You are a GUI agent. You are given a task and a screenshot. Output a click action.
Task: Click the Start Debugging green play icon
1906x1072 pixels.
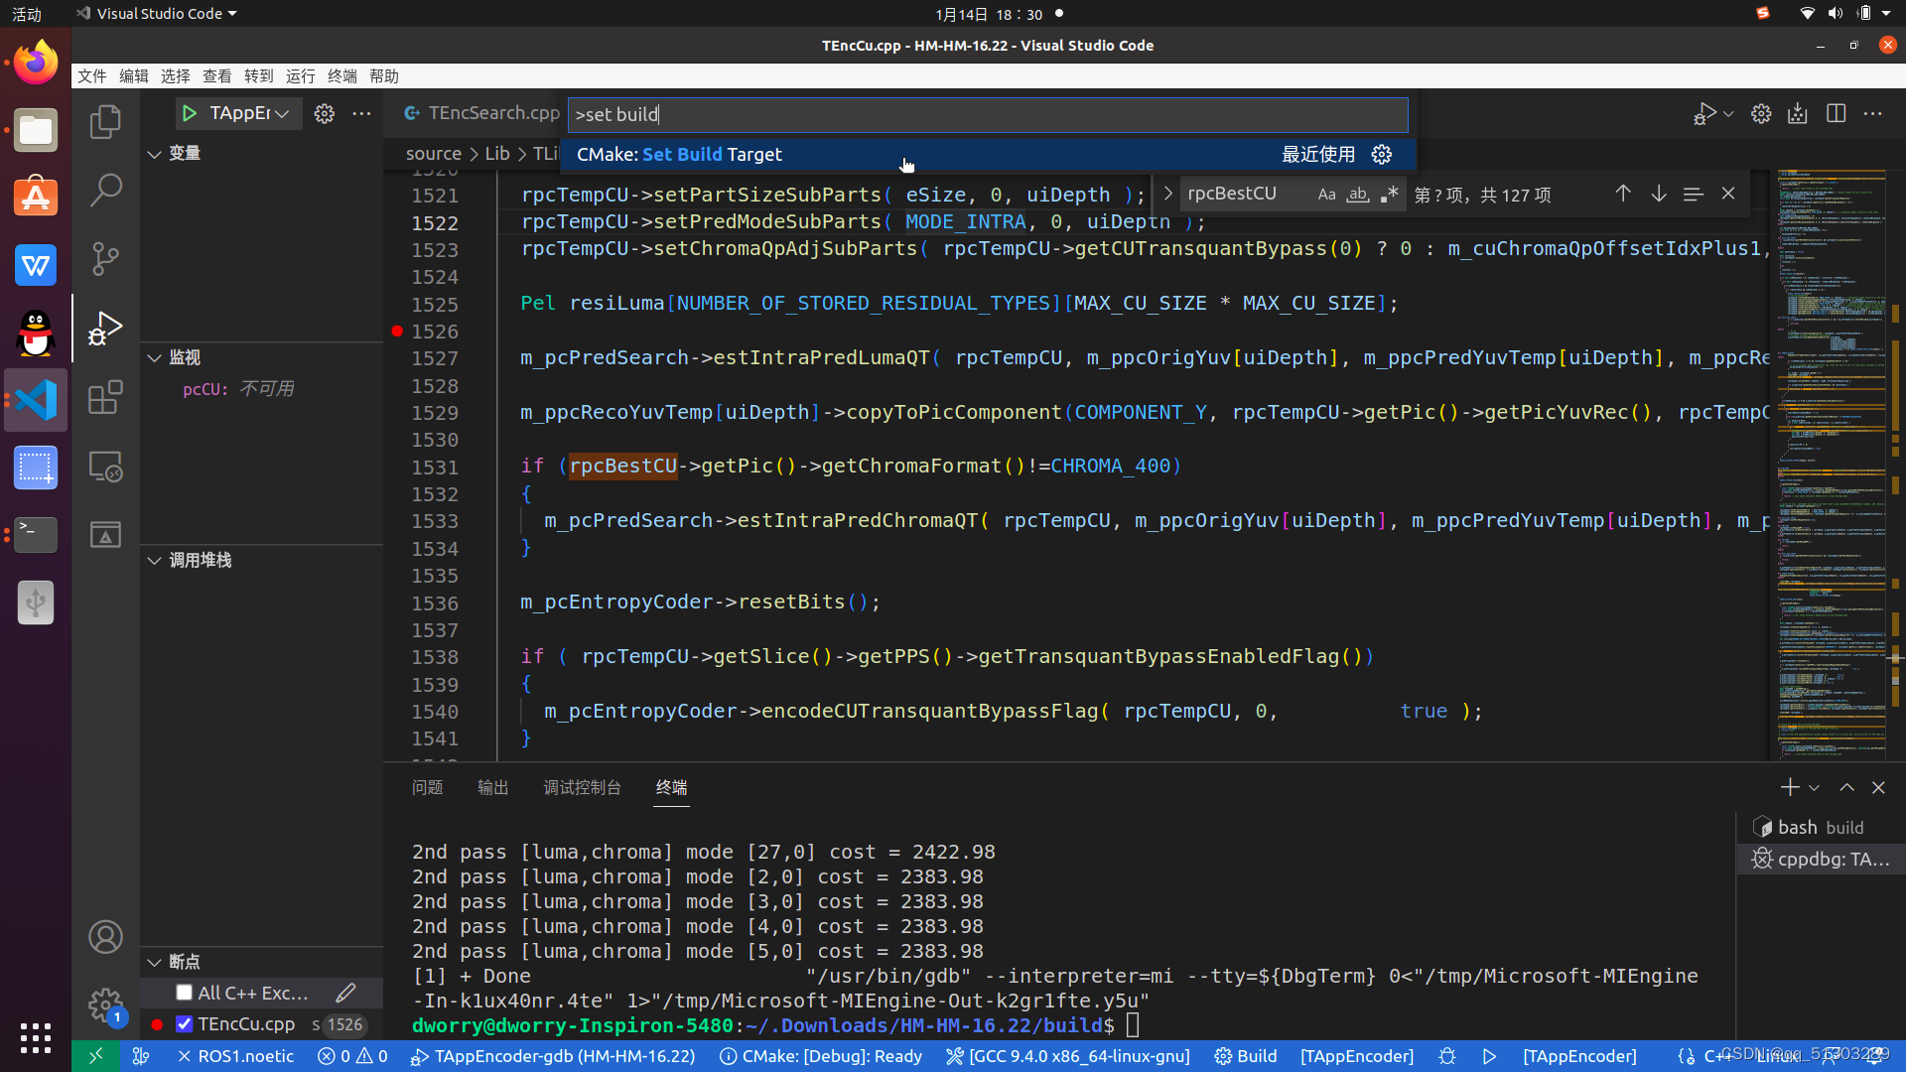pos(189,113)
